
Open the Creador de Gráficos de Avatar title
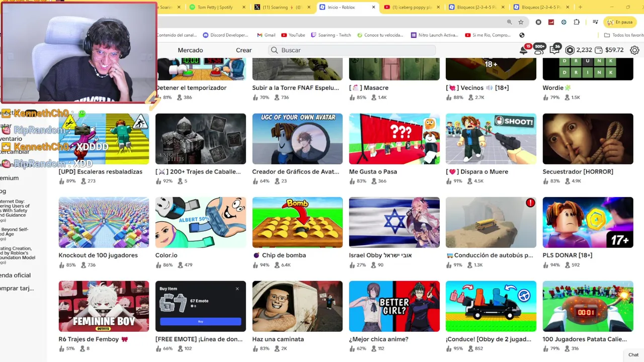[x=296, y=172]
